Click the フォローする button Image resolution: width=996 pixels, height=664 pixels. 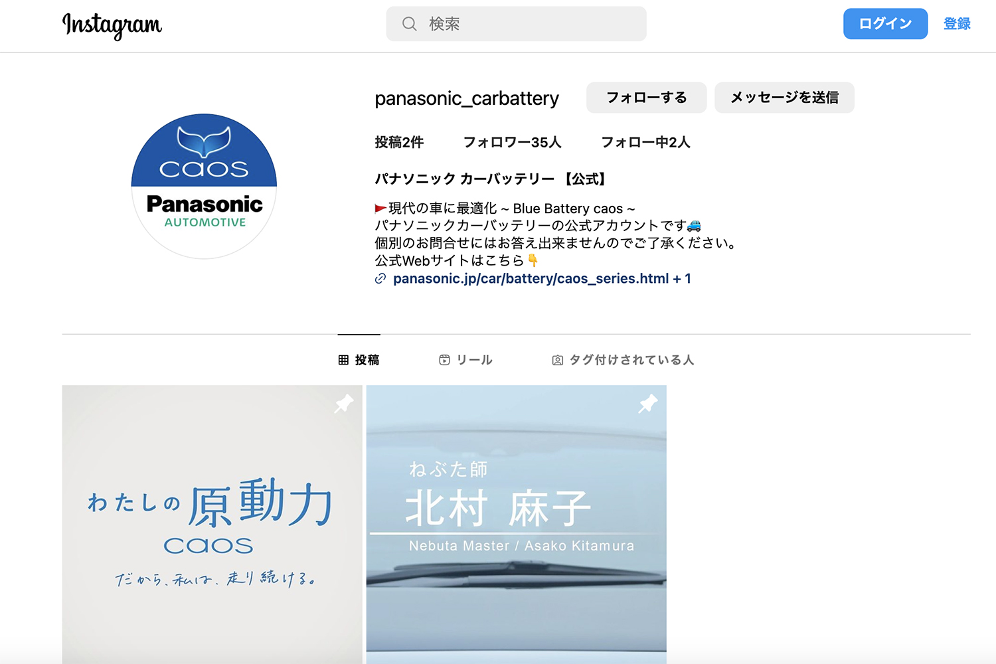click(646, 98)
